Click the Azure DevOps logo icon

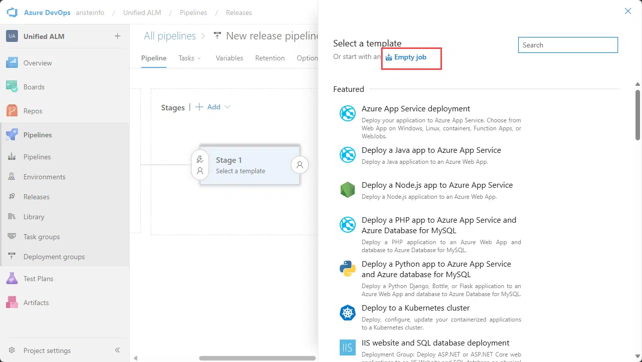[x=12, y=12]
